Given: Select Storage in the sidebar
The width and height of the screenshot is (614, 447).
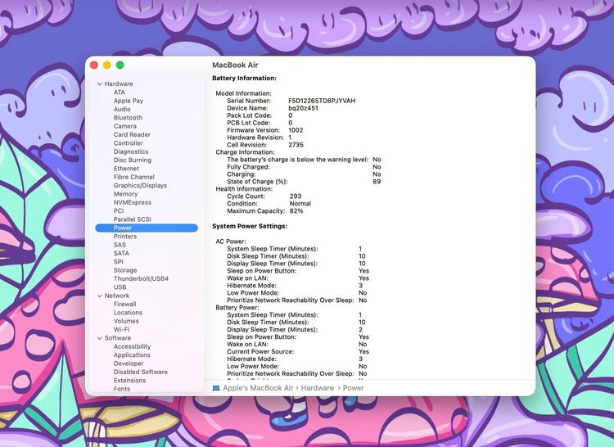Looking at the screenshot, I should coord(125,270).
